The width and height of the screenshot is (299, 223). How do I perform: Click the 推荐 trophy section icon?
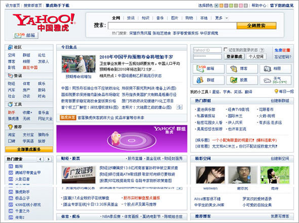[10, 127]
